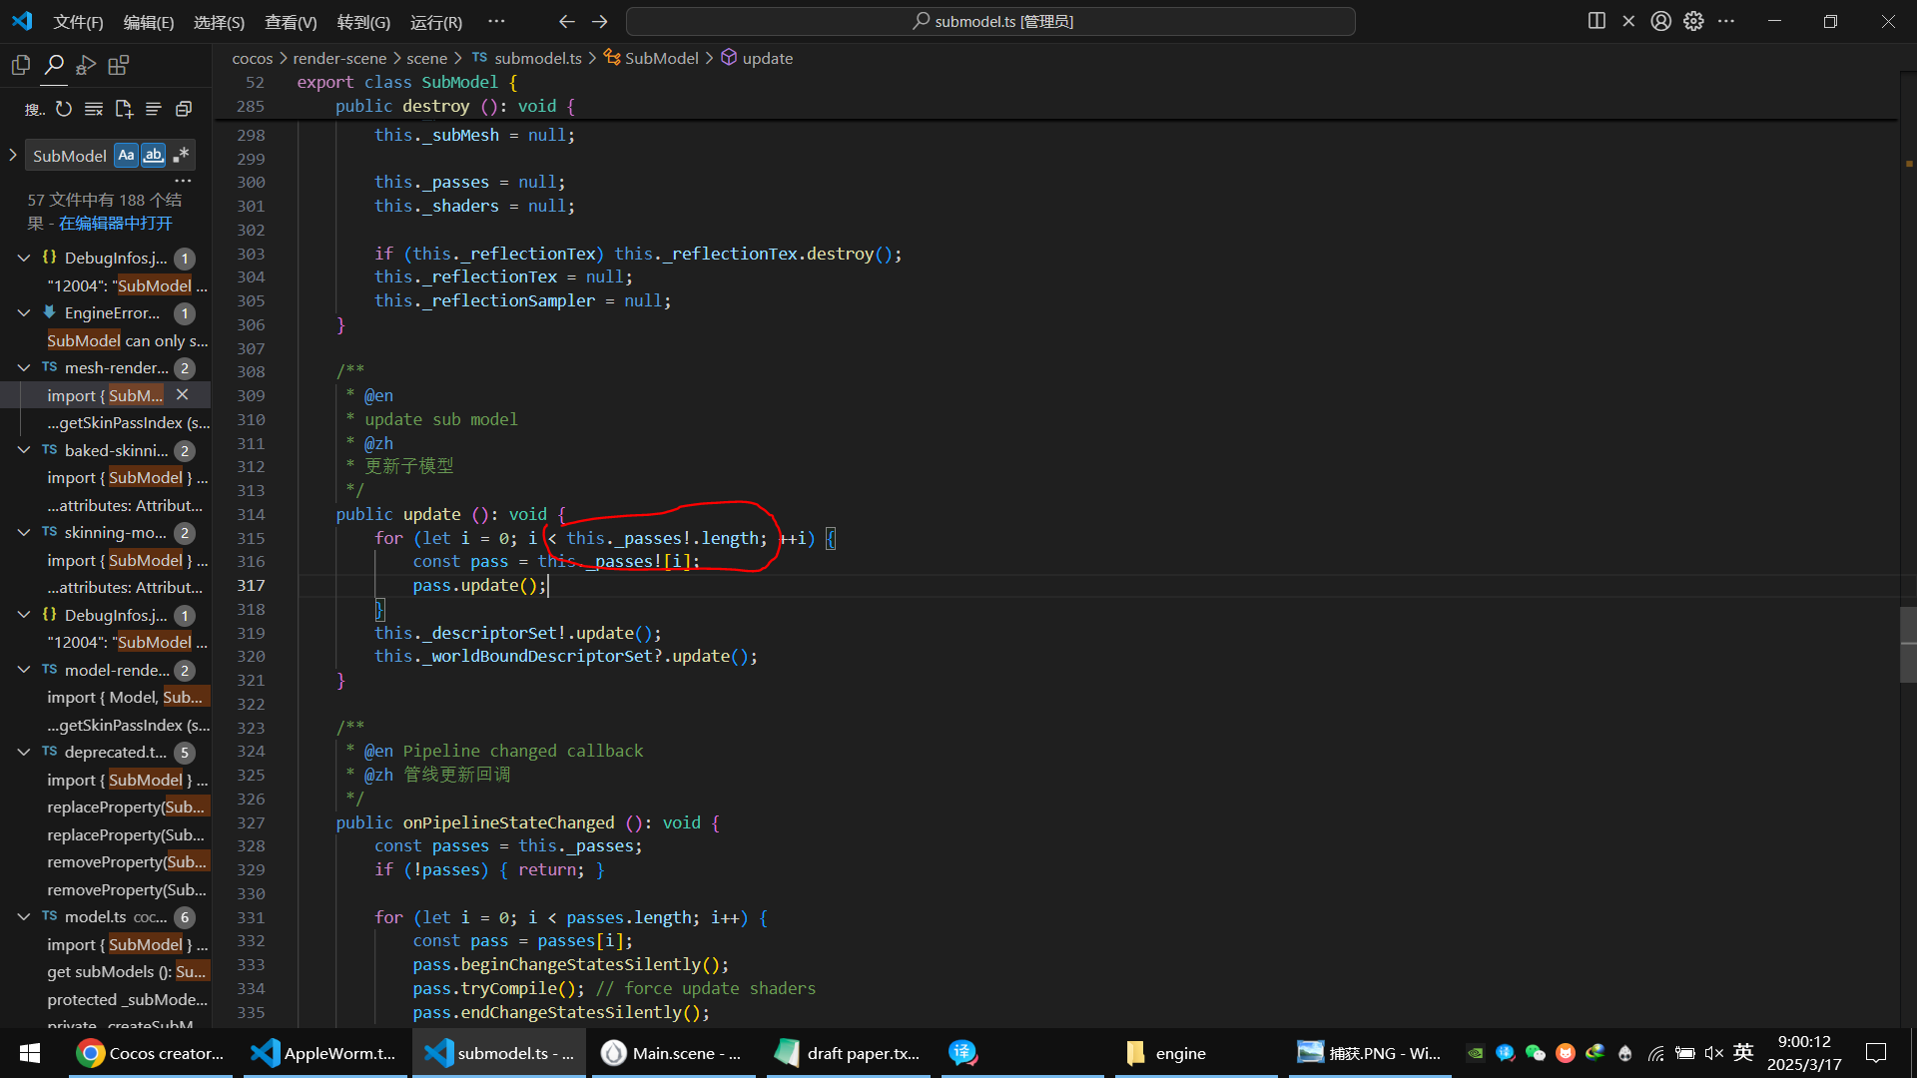The width and height of the screenshot is (1917, 1078).
Task: Click the 在编辑器中打开 link
Action: point(116,224)
